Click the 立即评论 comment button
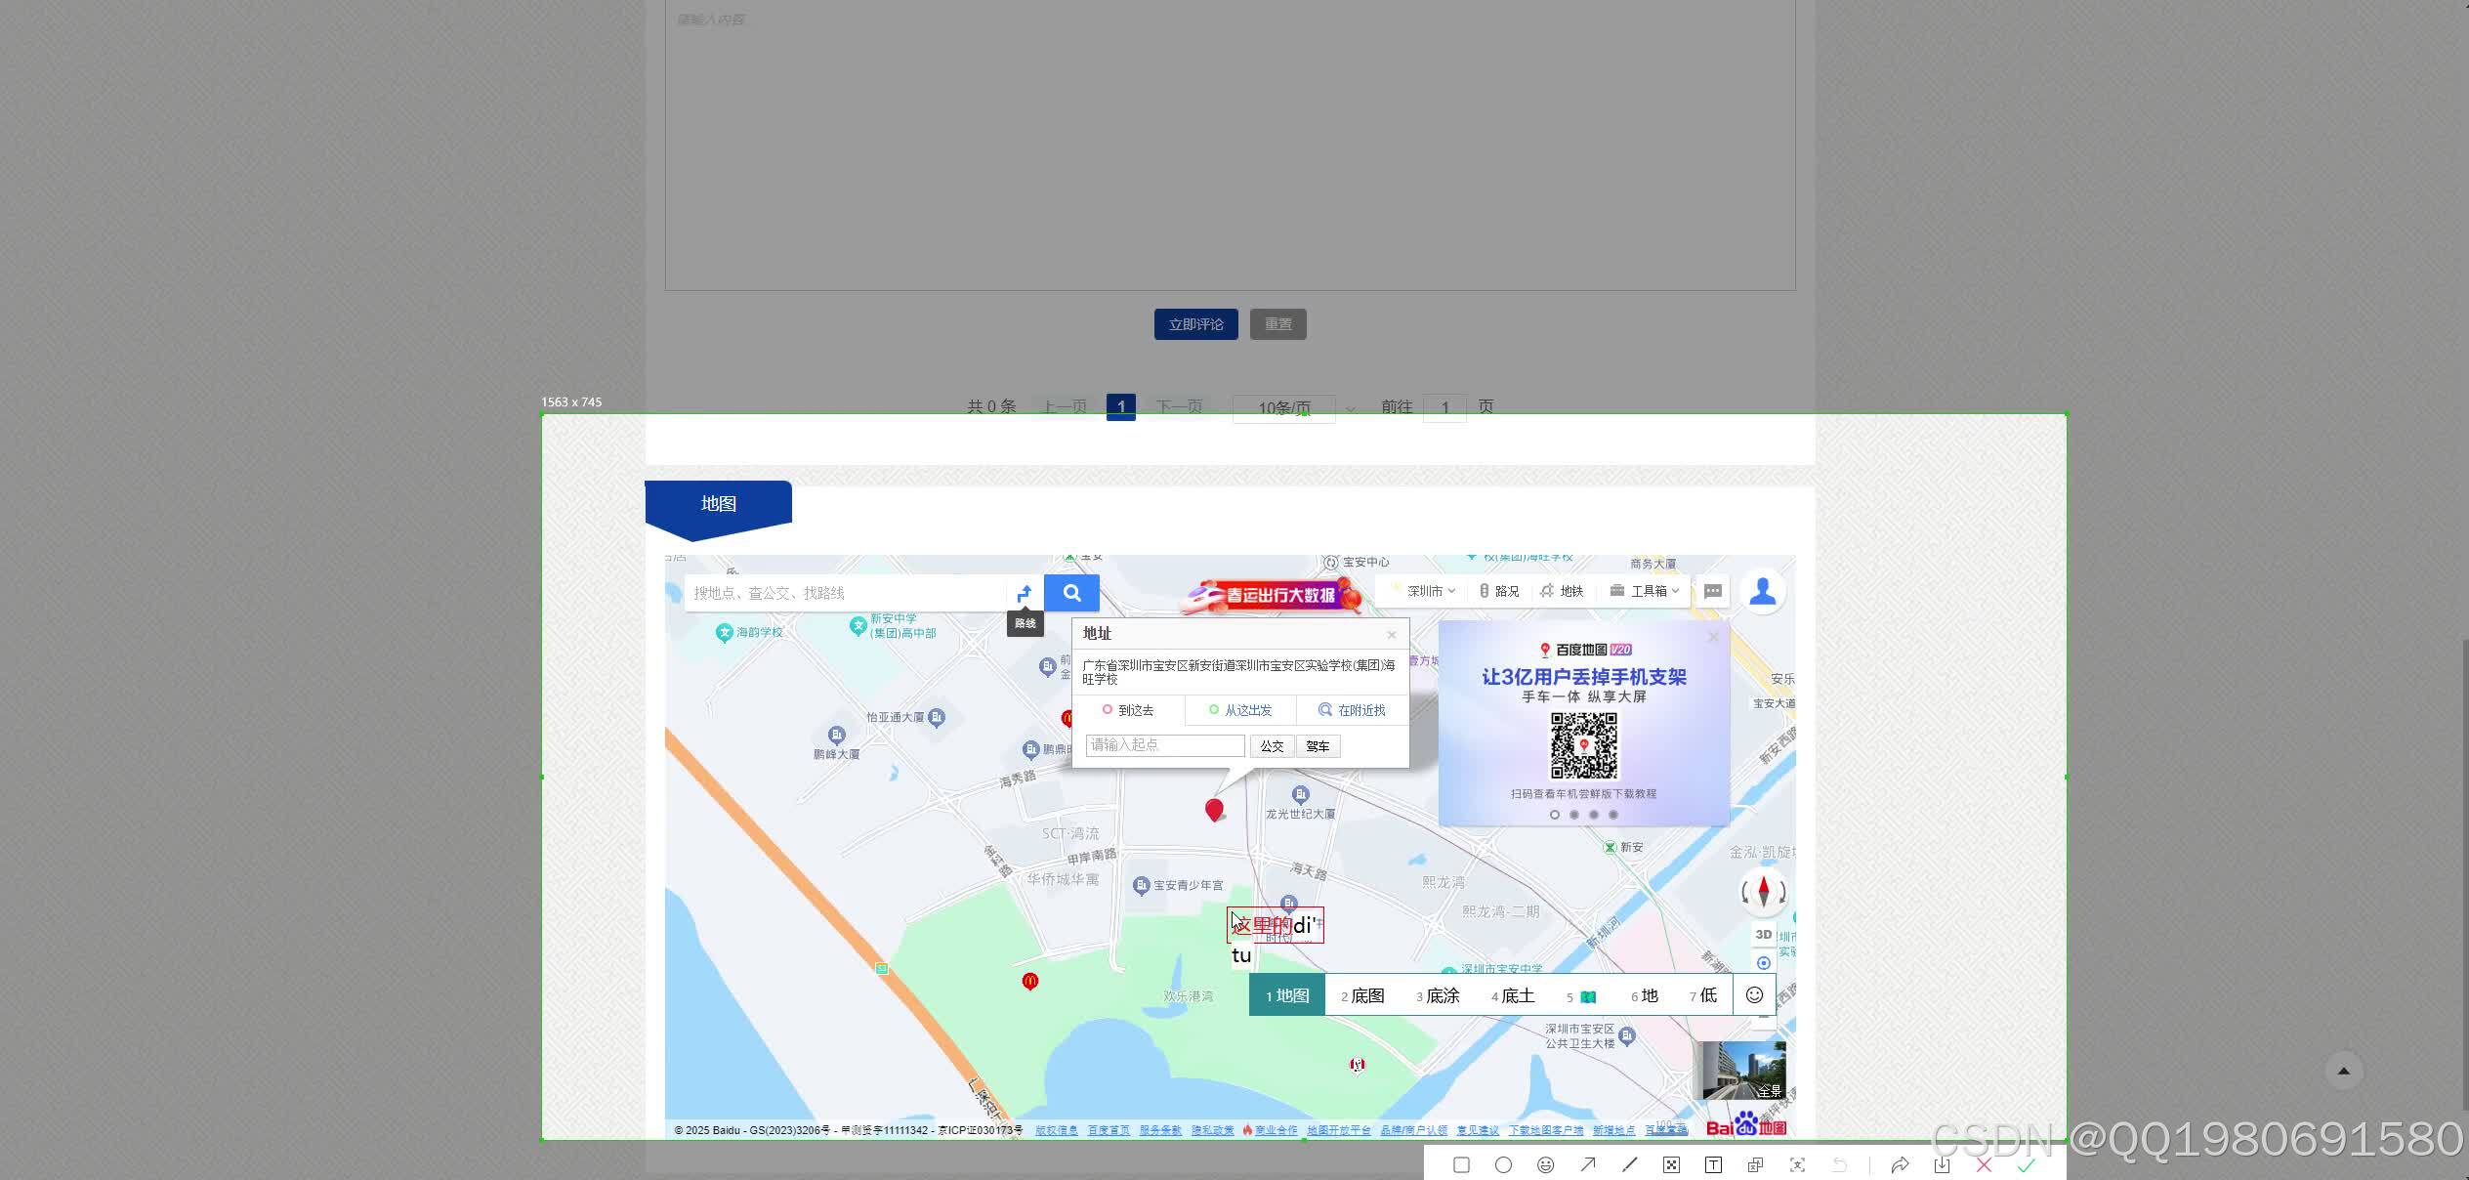This screenshot has height=1180, width=2469. (1195, 323)
